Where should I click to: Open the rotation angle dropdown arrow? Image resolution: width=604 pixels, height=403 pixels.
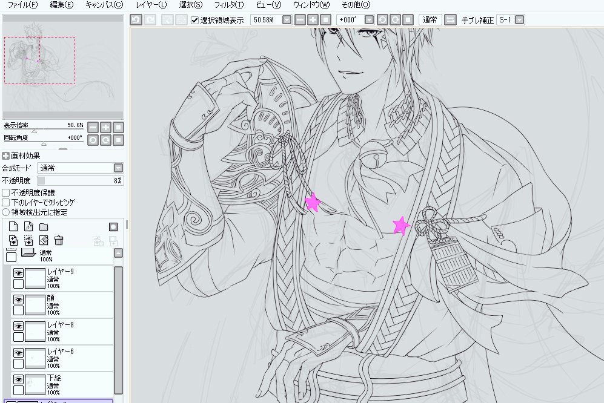[369, 19]
